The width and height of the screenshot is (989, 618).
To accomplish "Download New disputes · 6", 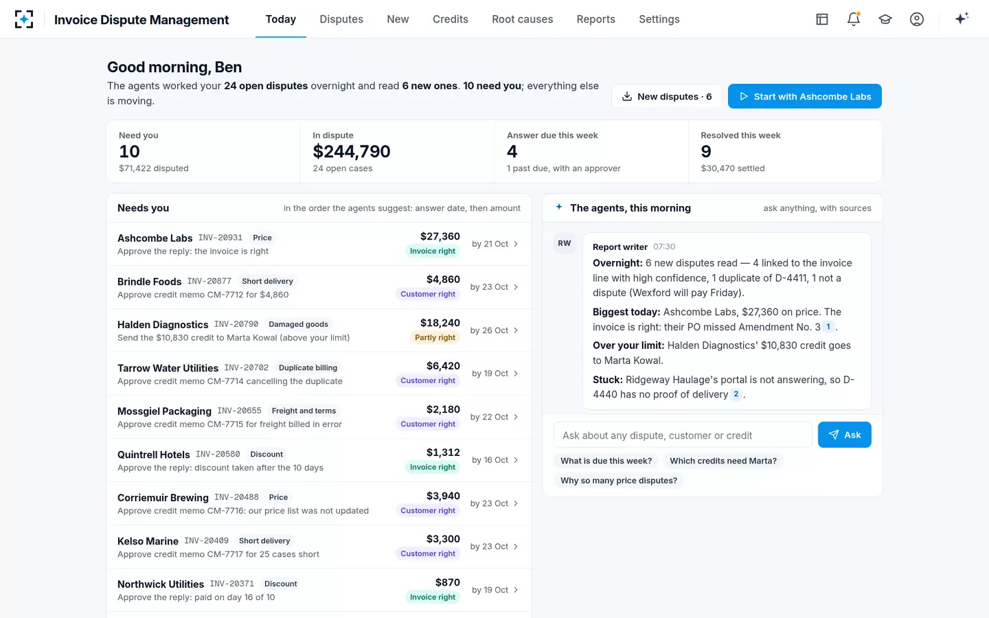I will [x=667, y=96].
